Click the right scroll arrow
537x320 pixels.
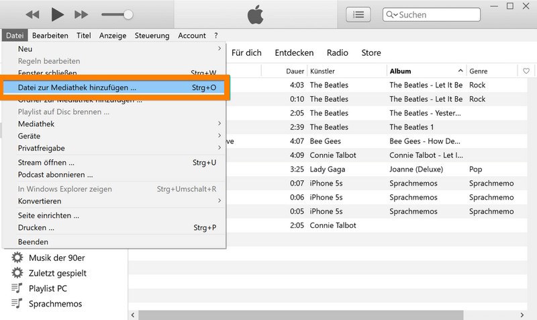click(522, 315)
